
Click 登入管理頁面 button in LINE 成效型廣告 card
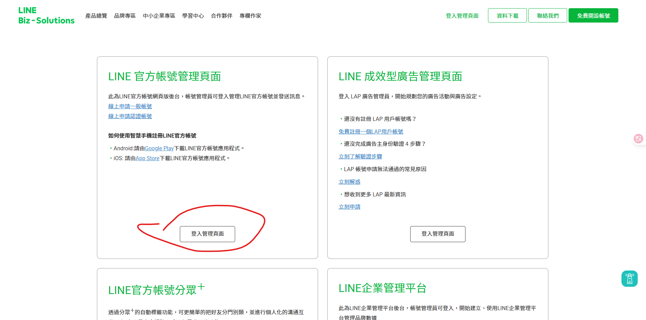pyautogui.click(x=437, y=234)
